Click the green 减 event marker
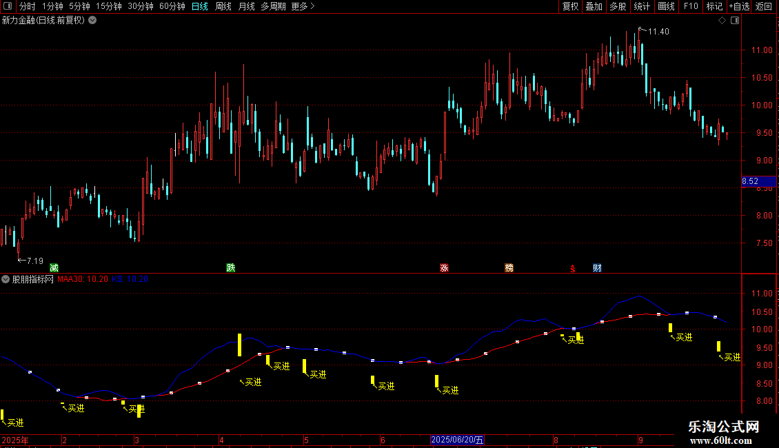The height and width of the screenshot is (448, 779). (54, 267)
